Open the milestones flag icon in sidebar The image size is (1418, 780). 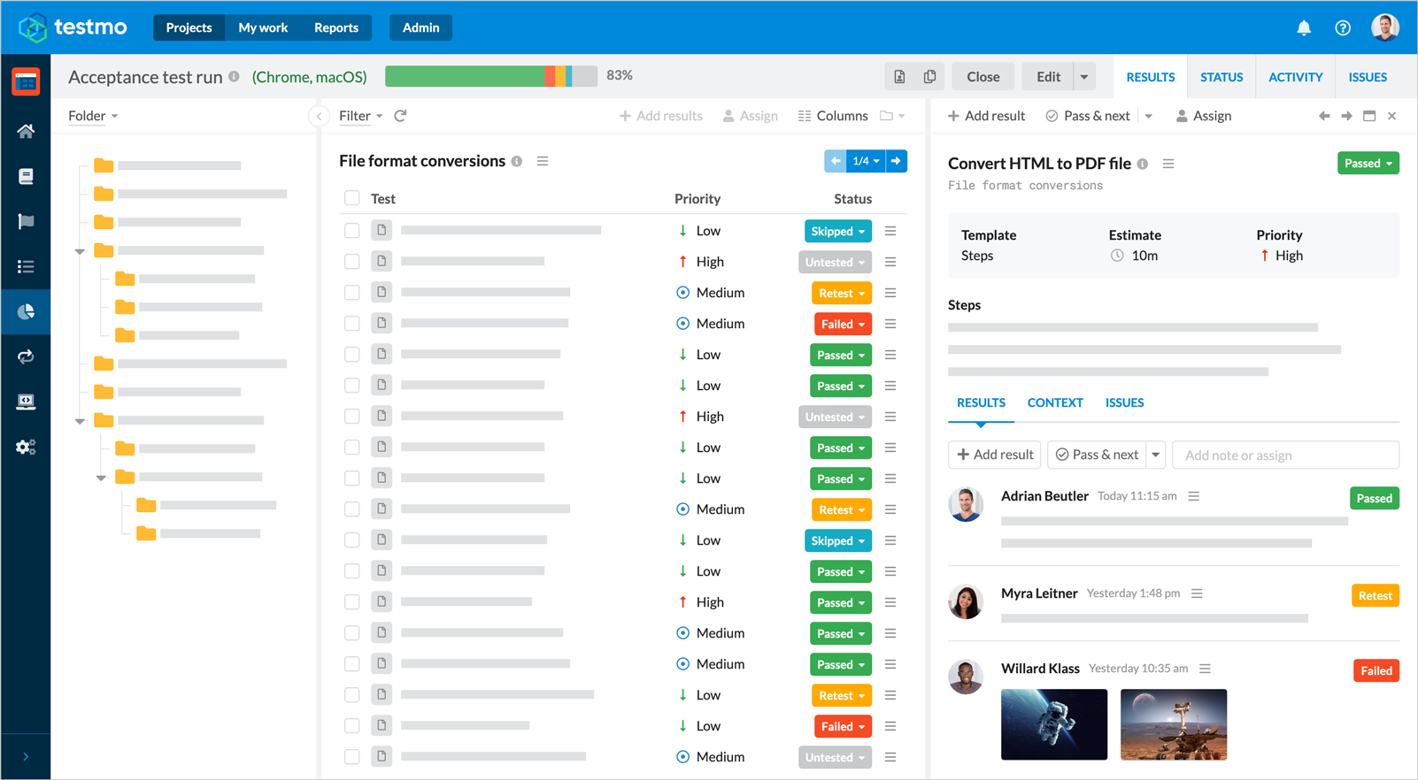click(26, 221)
